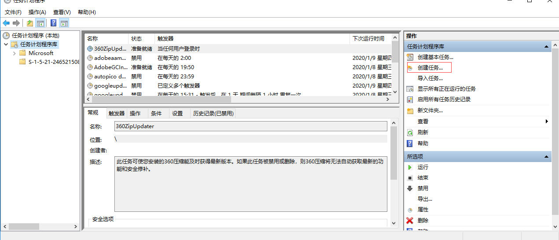Screen dimensions: 559x240
Task: Click the clock icon of adobeaam... task
Action: (90, 58)
